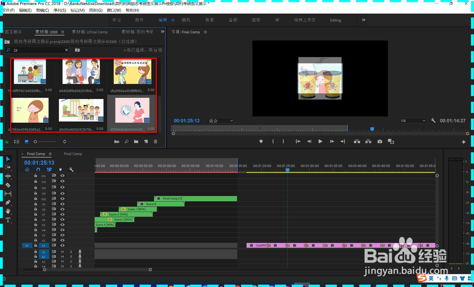Switch project panel to icon view
The height and width of the screenshot is (287, 474).
[27, 142]
